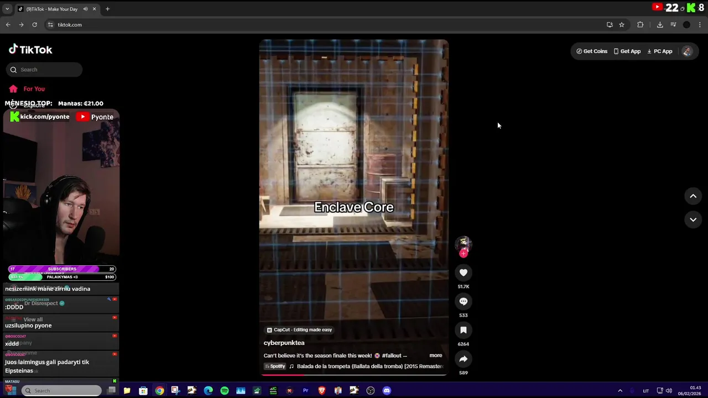Open the browser extensions puzzle icon
The height and width of the screenshot is (398, 708).
tap(641, 24)
